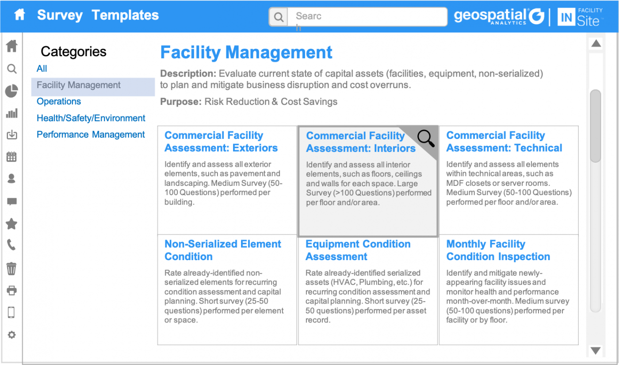This screenshot has height=365, width=619.
Task: Open Monthly Facility Condition Inspection template
Action: pos(498,250)
